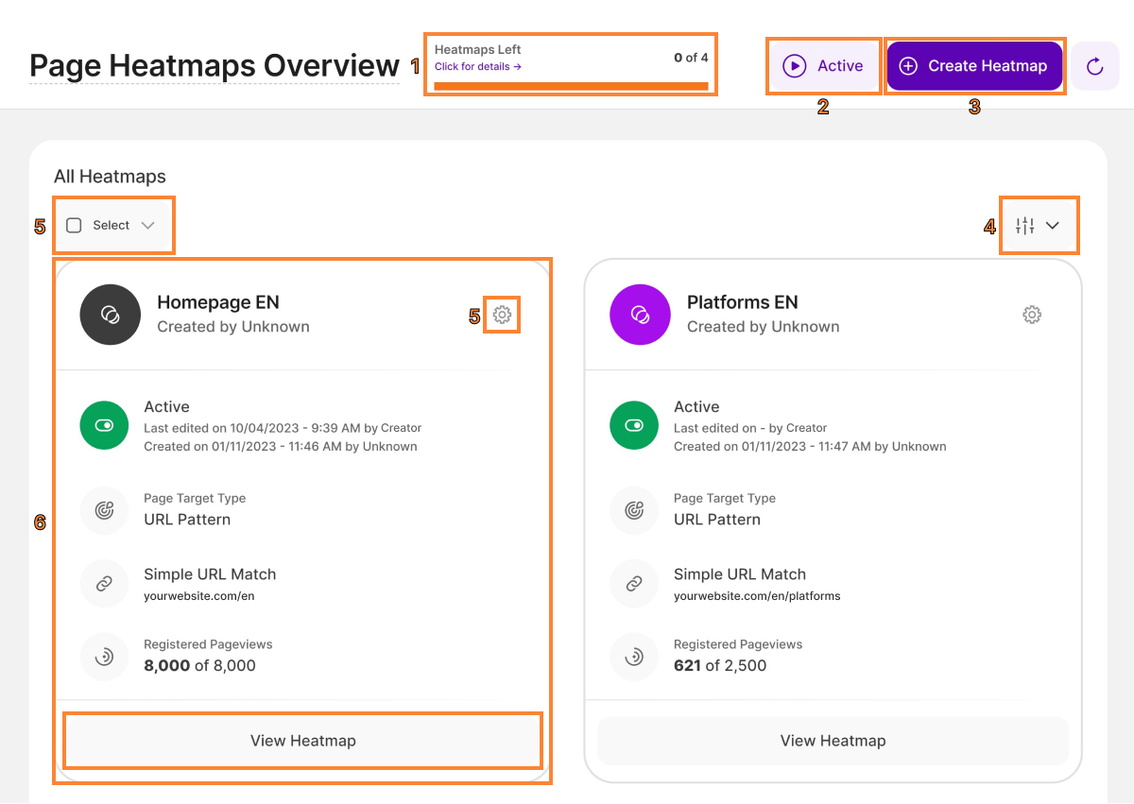Click the 'Click for details' link

tap(477, 67)
